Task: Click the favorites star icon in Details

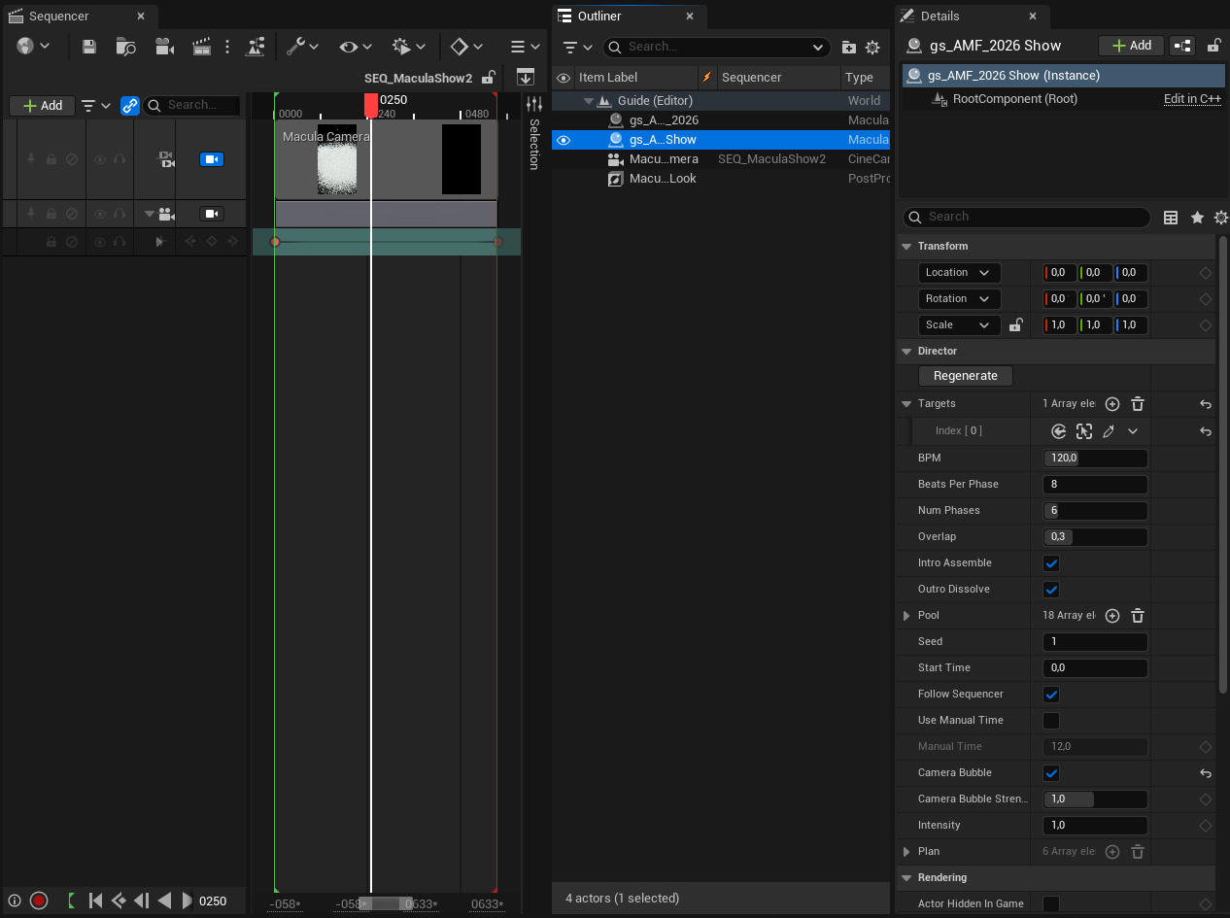Action: (x=1197, y=218)
